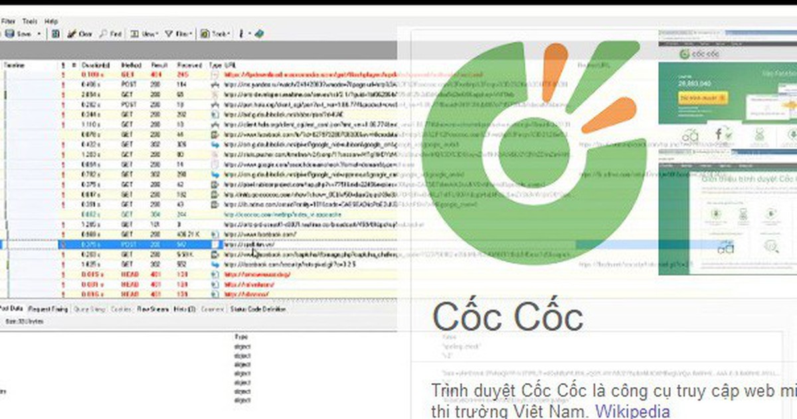
Task: Click the grid icon next to Save
Action: 56,34
